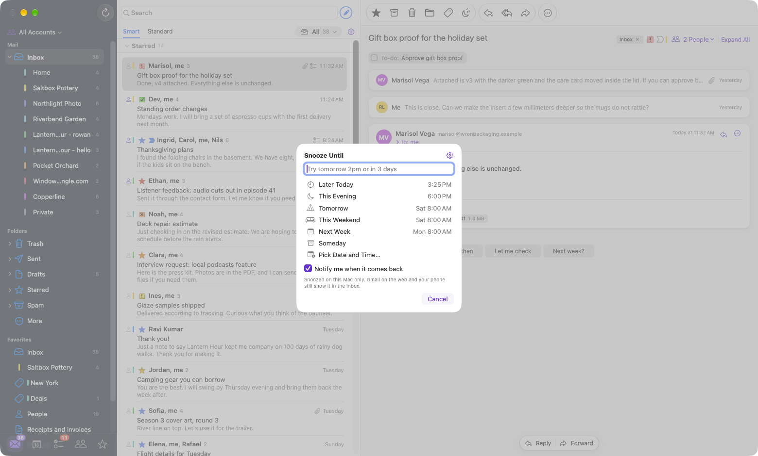Open the All 38 filter dropdown
Screen dimensions: 758x456
tap(318, 32)
